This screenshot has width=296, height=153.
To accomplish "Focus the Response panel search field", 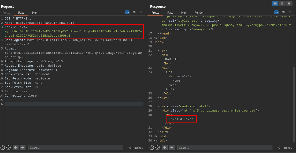I will (225, 148).
